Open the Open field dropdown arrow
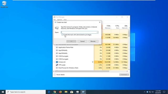The image size is (168, 94). coord(97,32)
